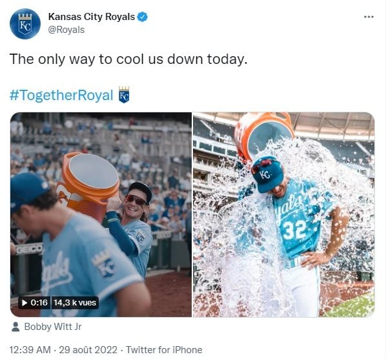Open the Kansas City Royals display name
Screen dimensions: 386x359
(x=91, y=17)
